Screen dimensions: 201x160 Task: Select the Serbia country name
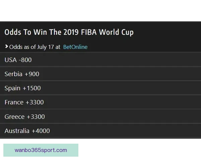[13, 74]
